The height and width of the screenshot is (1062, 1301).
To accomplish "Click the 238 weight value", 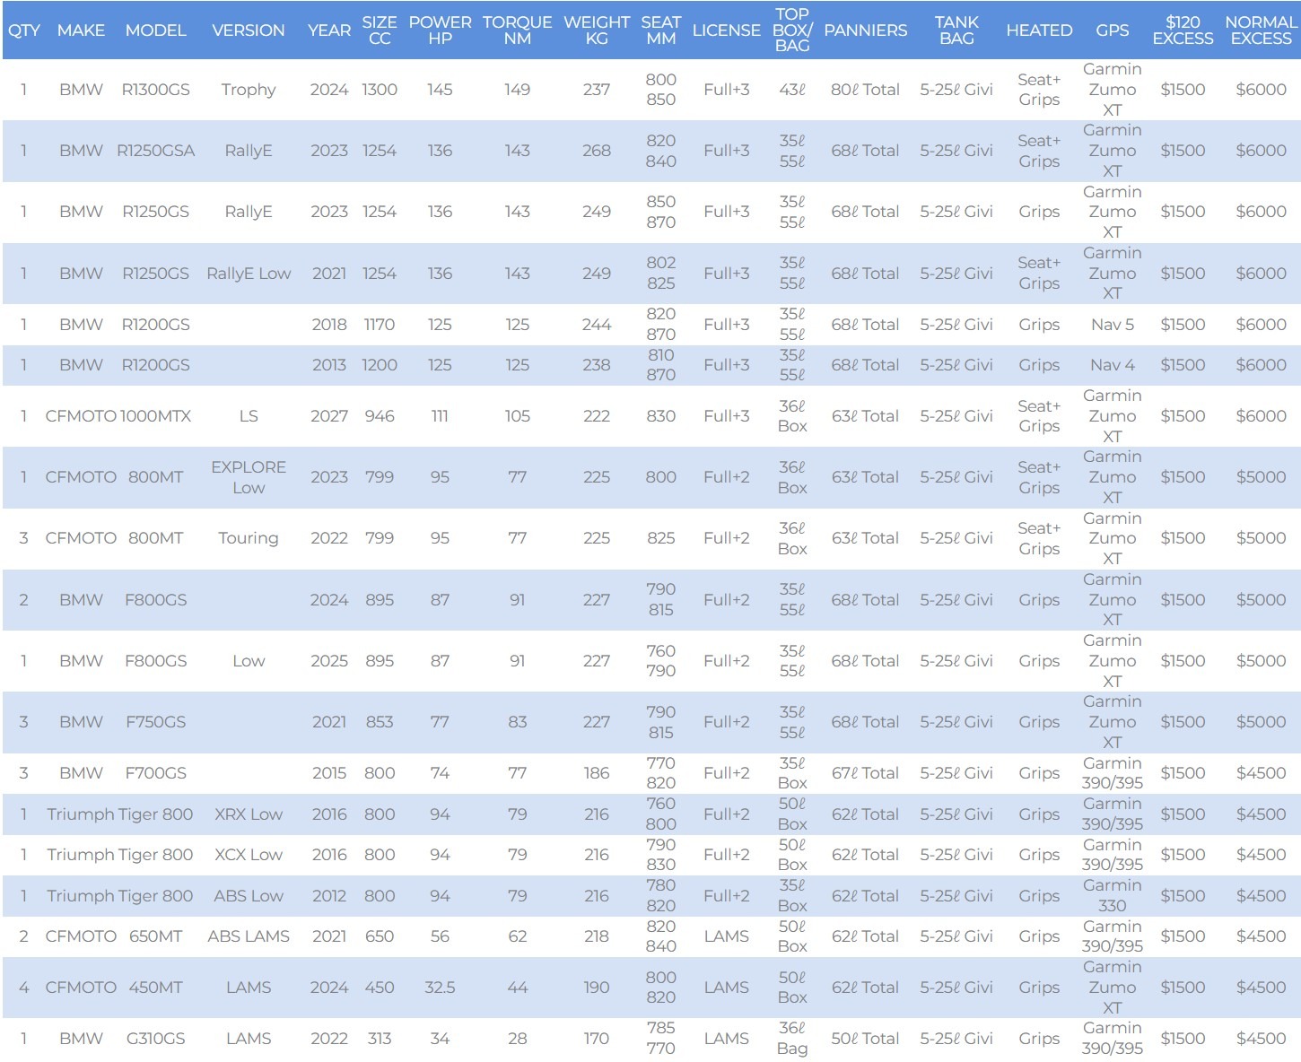I will pos(597,365).
